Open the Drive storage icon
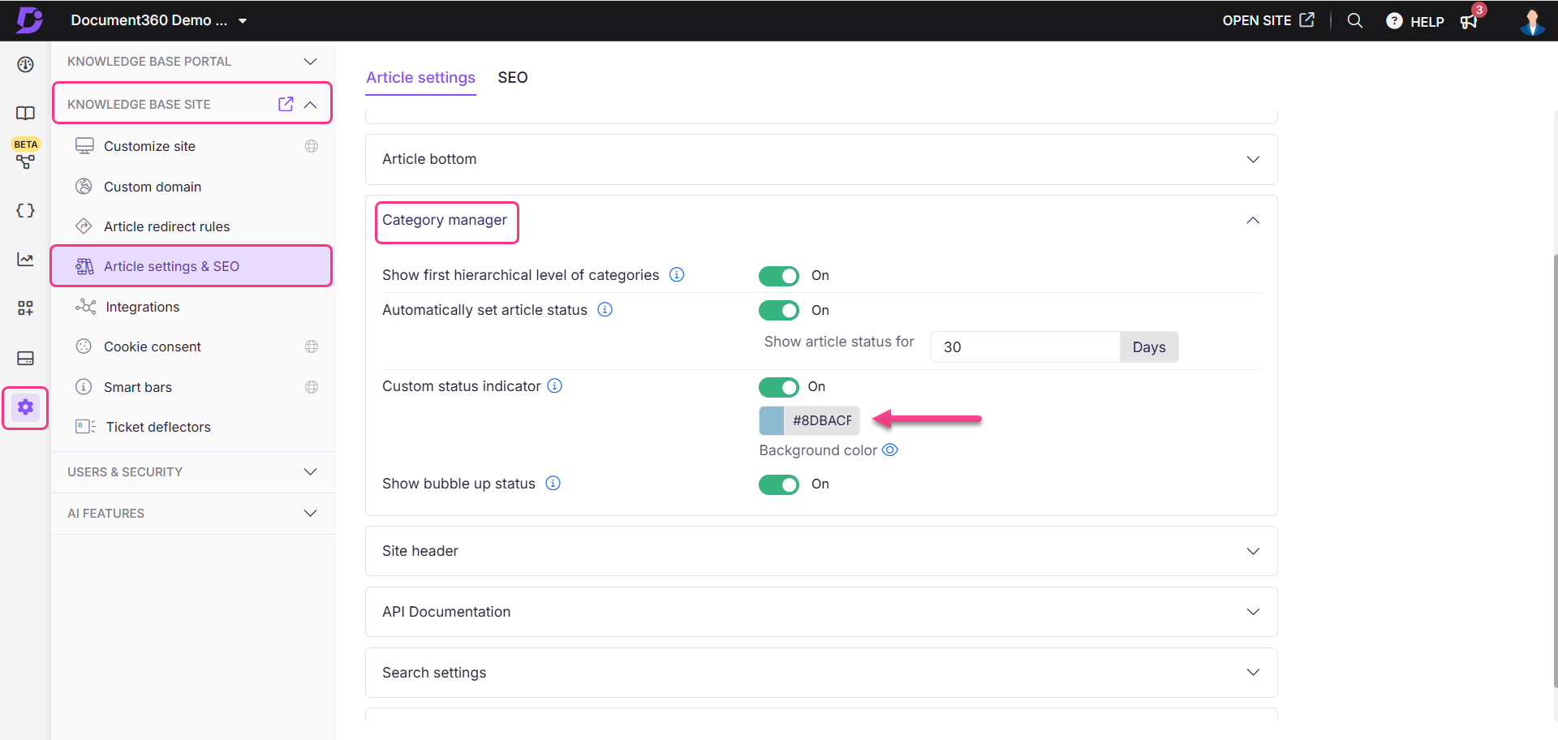Screen dimensions: 1558x740 tap(25, 358)
